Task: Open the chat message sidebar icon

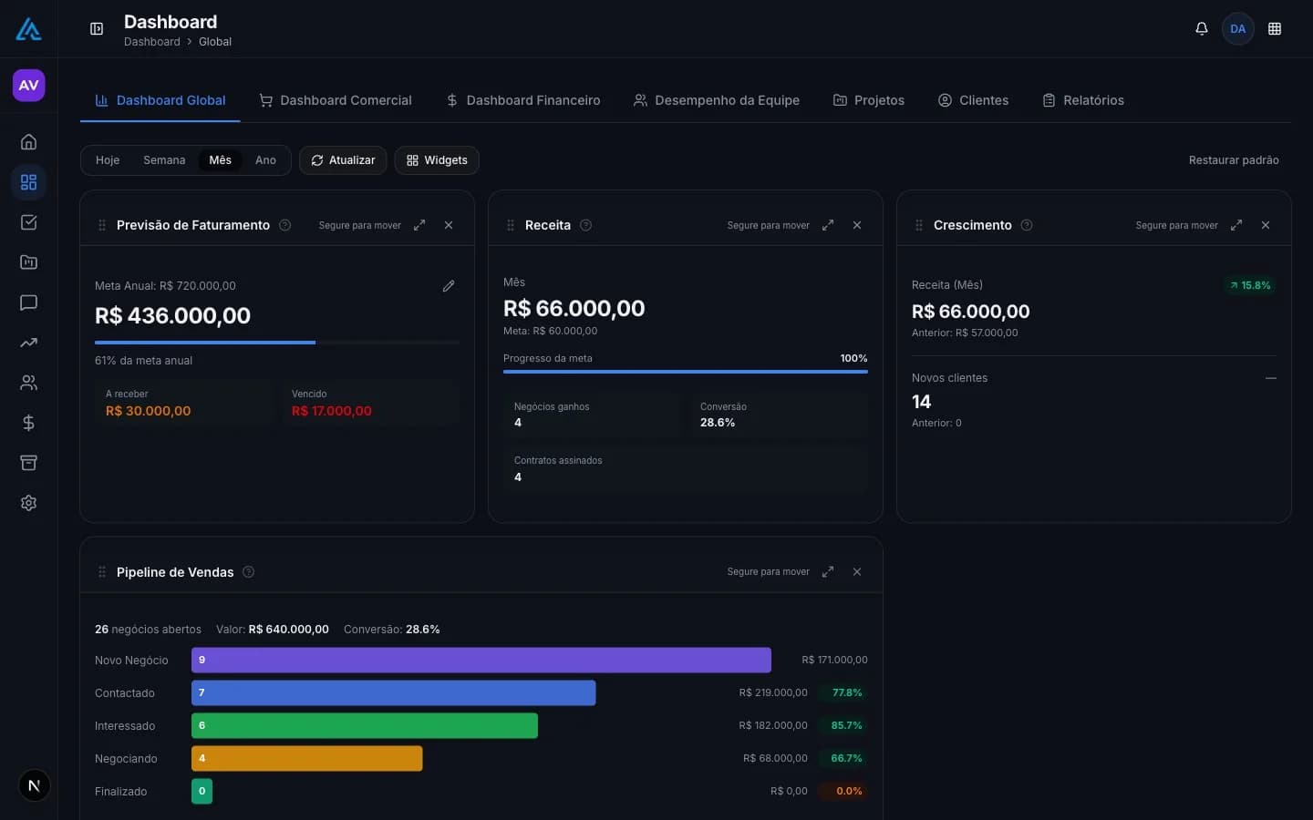Action: 28,302
